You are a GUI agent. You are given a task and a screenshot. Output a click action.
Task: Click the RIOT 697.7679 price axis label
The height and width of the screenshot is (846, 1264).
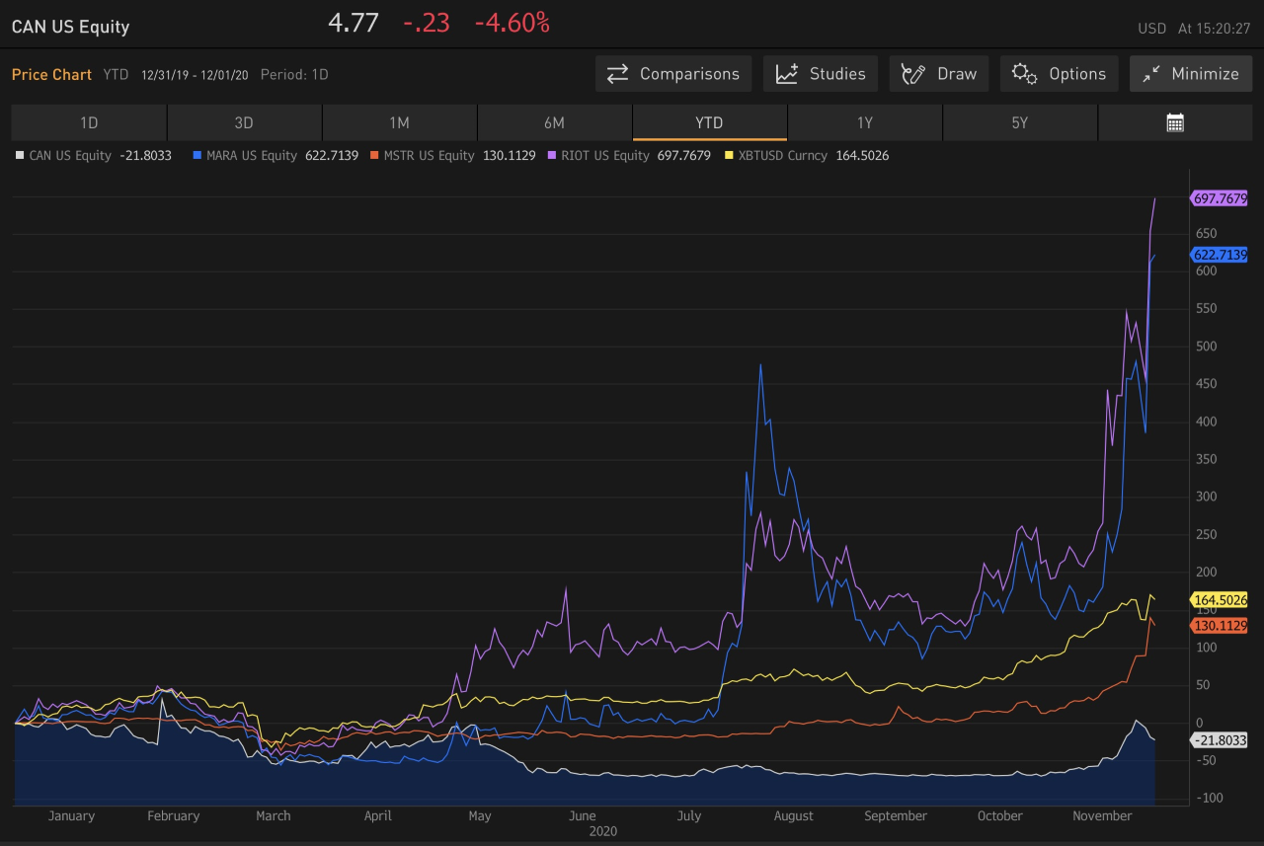(1220, 198)
